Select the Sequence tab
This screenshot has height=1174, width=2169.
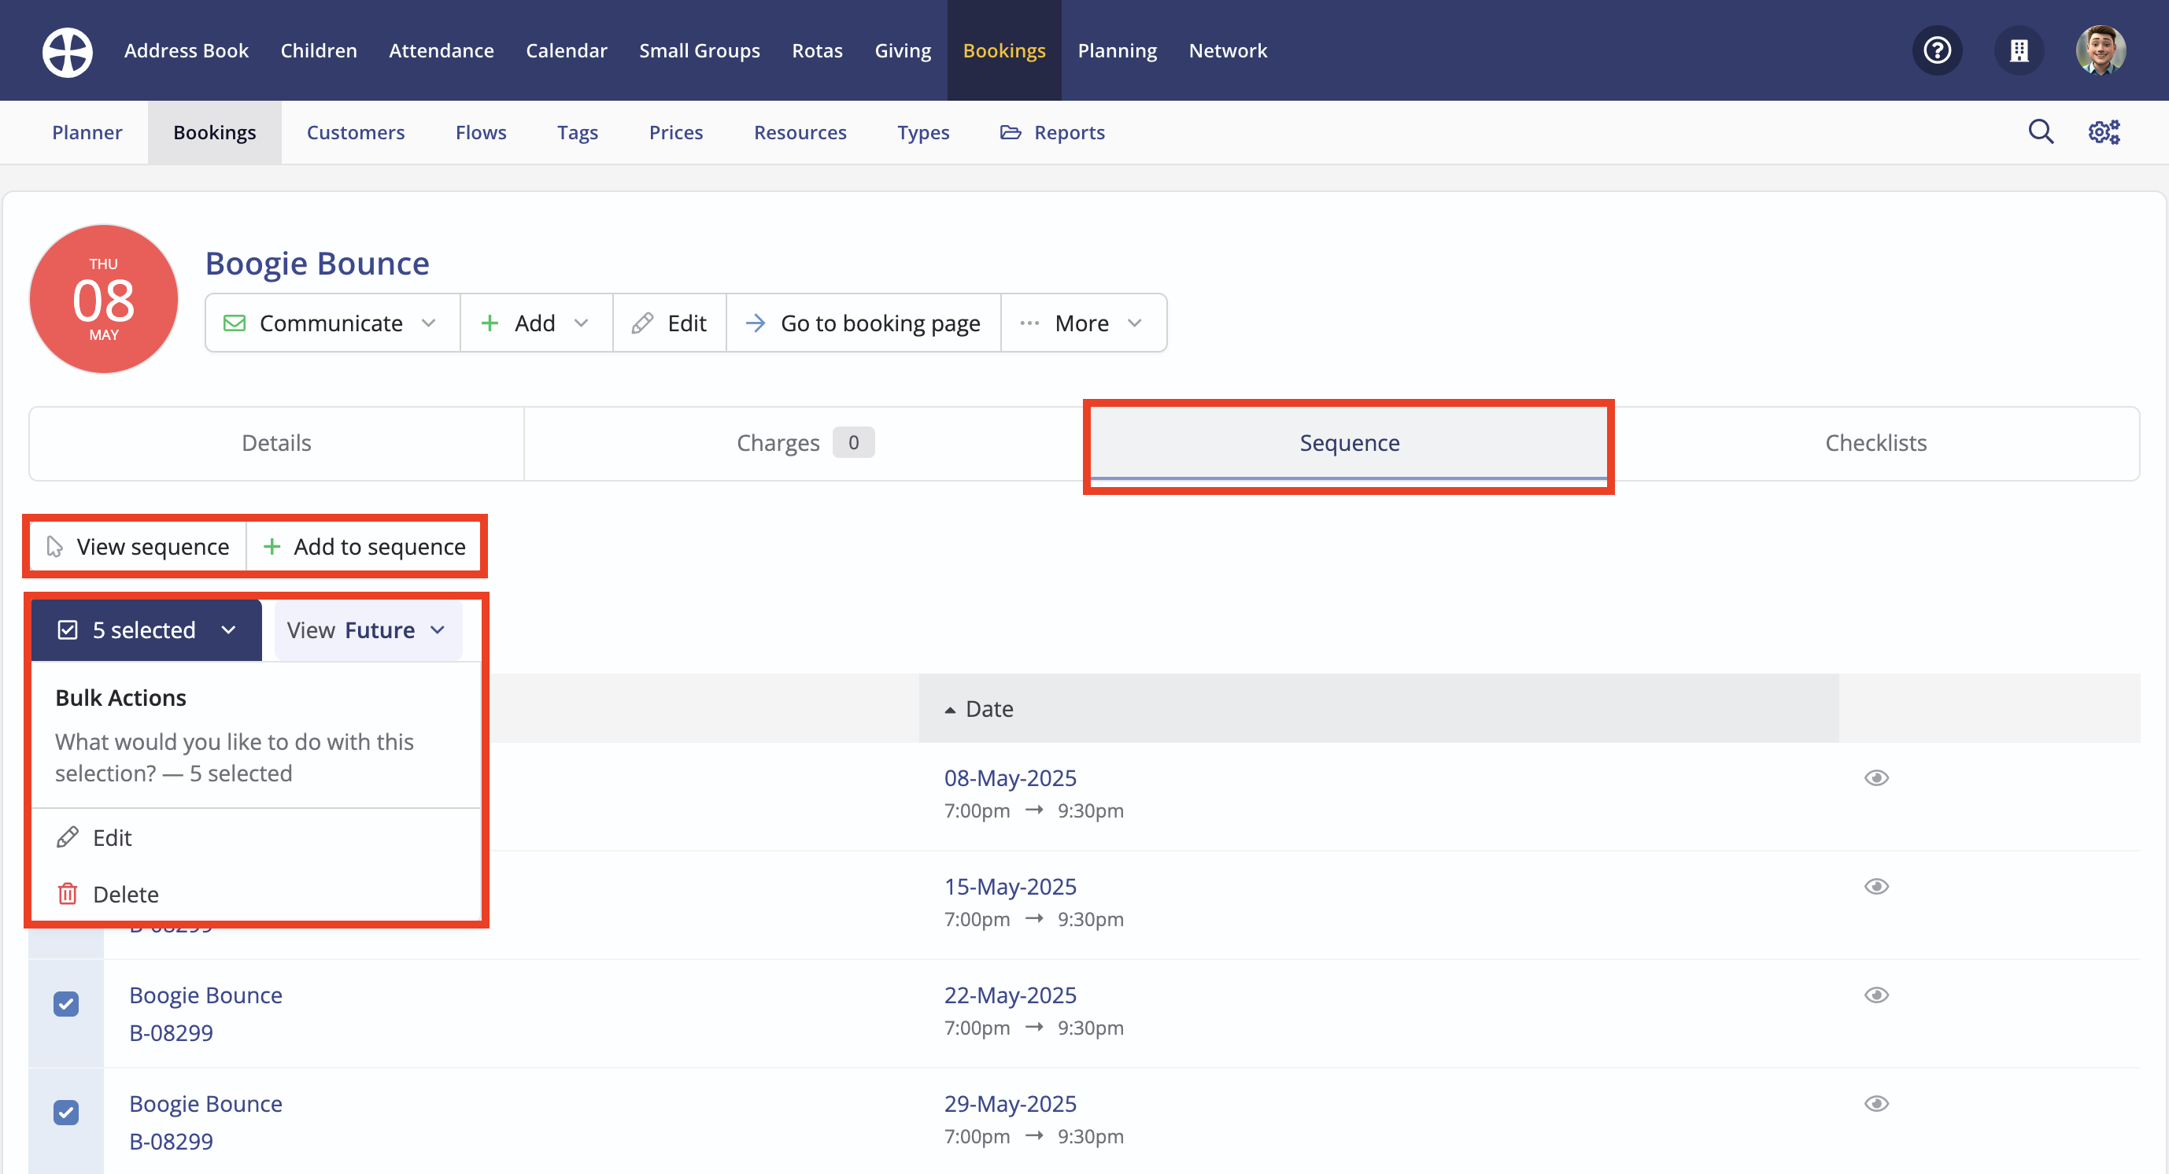point(1349,444)
